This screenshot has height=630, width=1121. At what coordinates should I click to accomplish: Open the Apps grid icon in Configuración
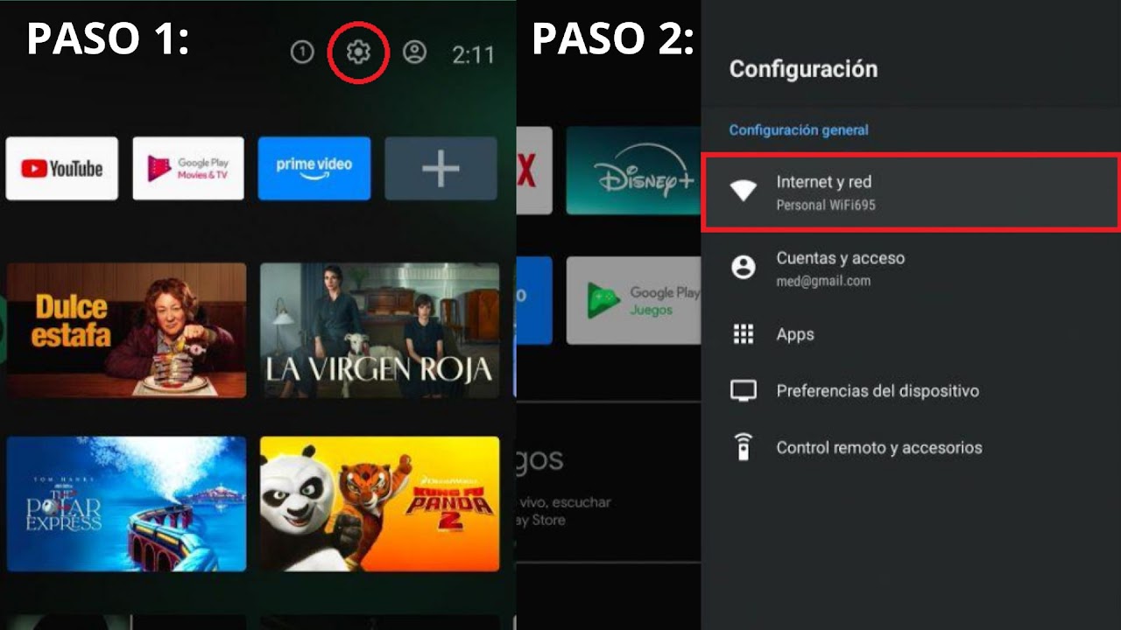[744, 334]
